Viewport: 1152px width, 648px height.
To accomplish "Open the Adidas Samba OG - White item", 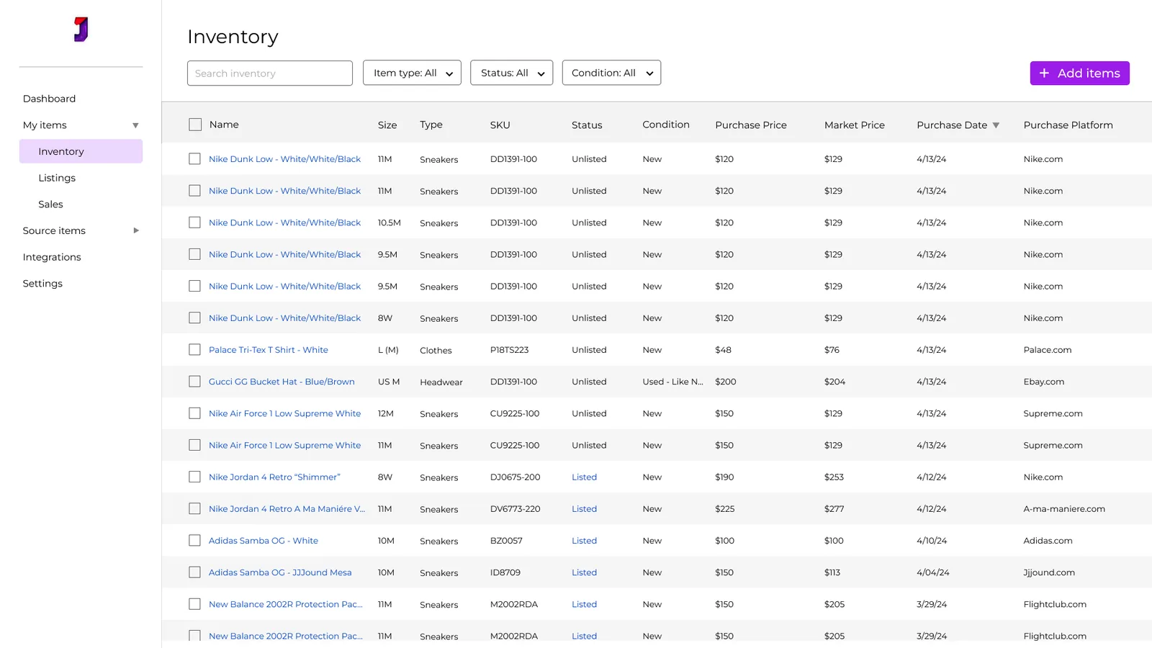I will tap(264, 541).
